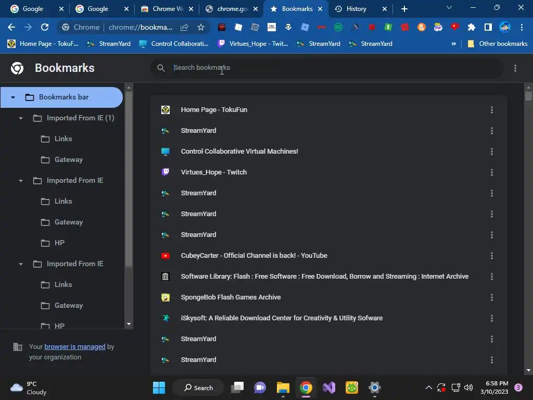Open File Explorer from the taskbar

(x=283, y=387)
